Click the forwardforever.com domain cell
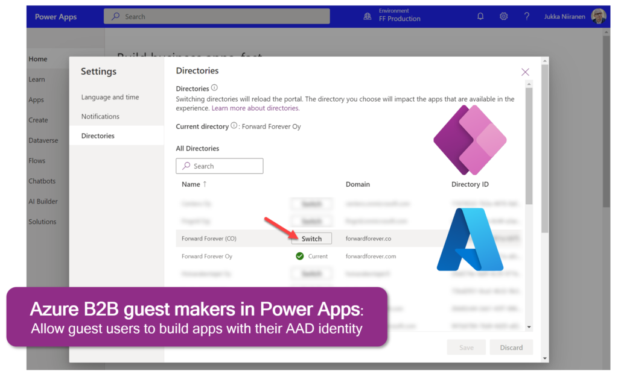 click(x=371, y=257)
